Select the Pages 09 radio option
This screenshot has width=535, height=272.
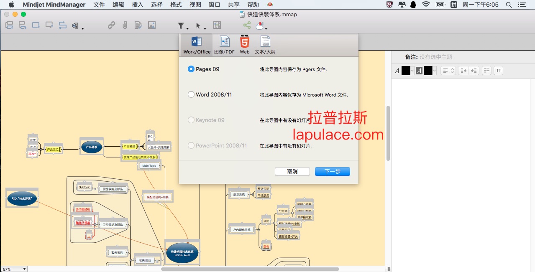click(191, 69)
